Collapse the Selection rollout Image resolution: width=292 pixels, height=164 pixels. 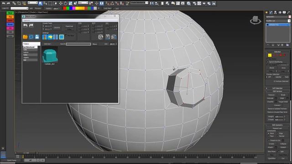pos(277,51)
